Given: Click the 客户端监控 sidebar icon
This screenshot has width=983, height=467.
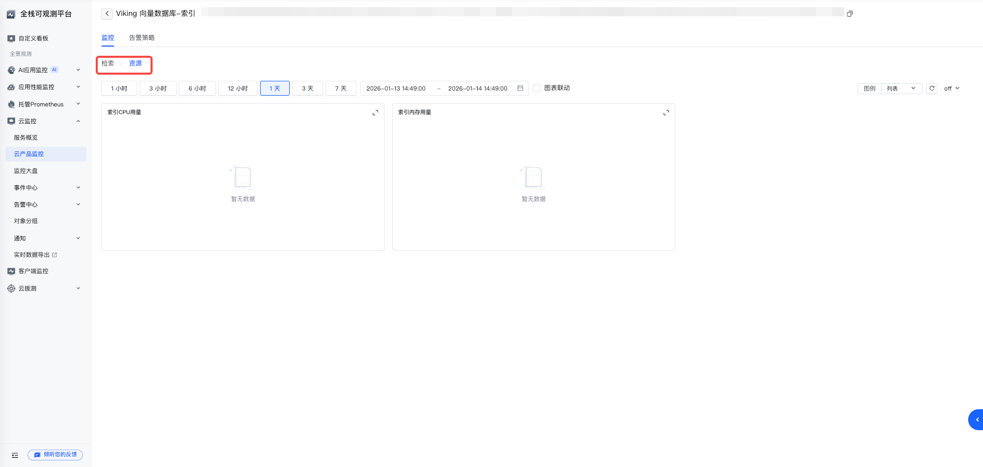Looking at the screenshot, I should (x=11, y=271).
